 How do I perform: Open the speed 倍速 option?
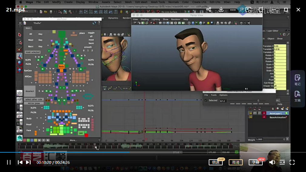216,162
